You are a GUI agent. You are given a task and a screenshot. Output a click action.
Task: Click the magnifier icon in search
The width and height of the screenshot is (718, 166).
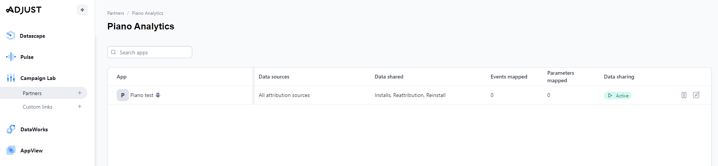[x=113, y=52]
